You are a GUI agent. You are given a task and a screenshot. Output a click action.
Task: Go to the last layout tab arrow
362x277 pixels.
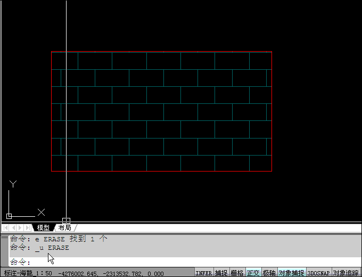click(x=28, y=228)
